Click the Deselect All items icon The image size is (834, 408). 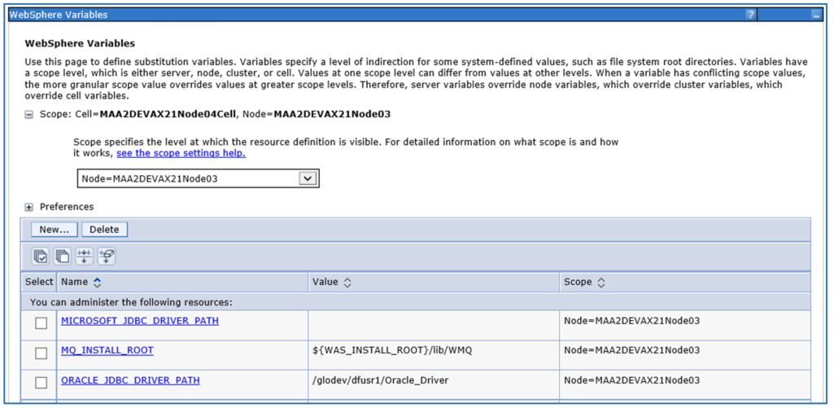point(63,257)
